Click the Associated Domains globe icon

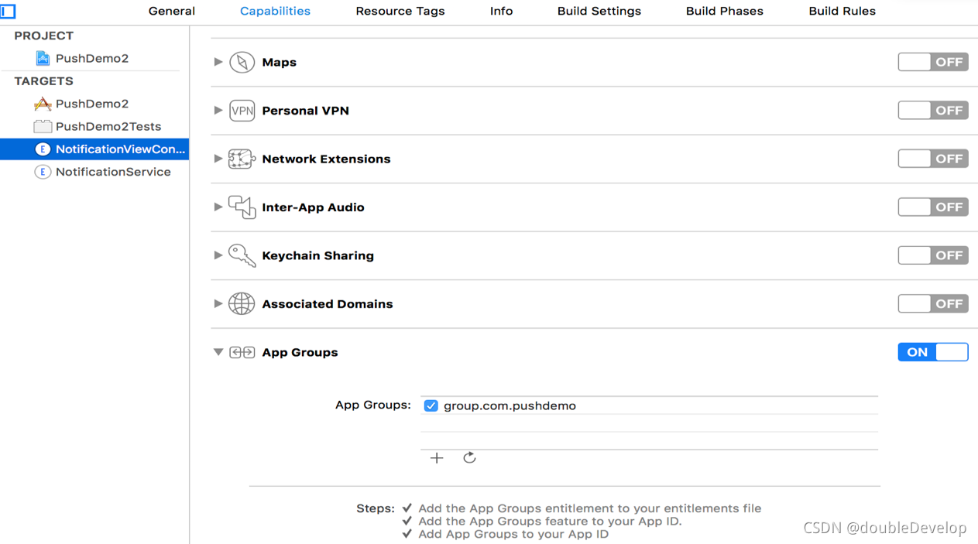(242, 304)
